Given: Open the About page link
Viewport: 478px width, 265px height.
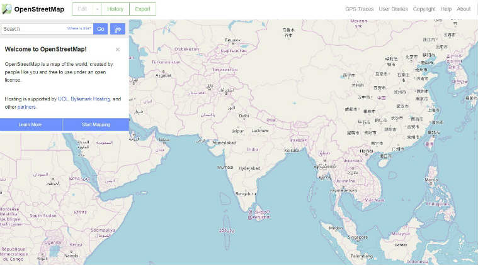Looking at the screenshot, I should [x=464, y=9].
